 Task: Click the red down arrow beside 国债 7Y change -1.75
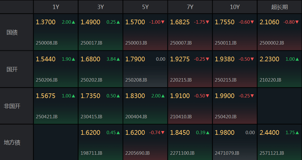(x=208, y=22)
